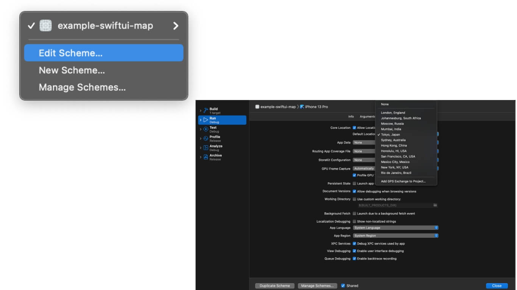Open the submenu arrow beside example-swiftui-map
Viewport: 517px width, 290px height.
[x=175, y=26]
